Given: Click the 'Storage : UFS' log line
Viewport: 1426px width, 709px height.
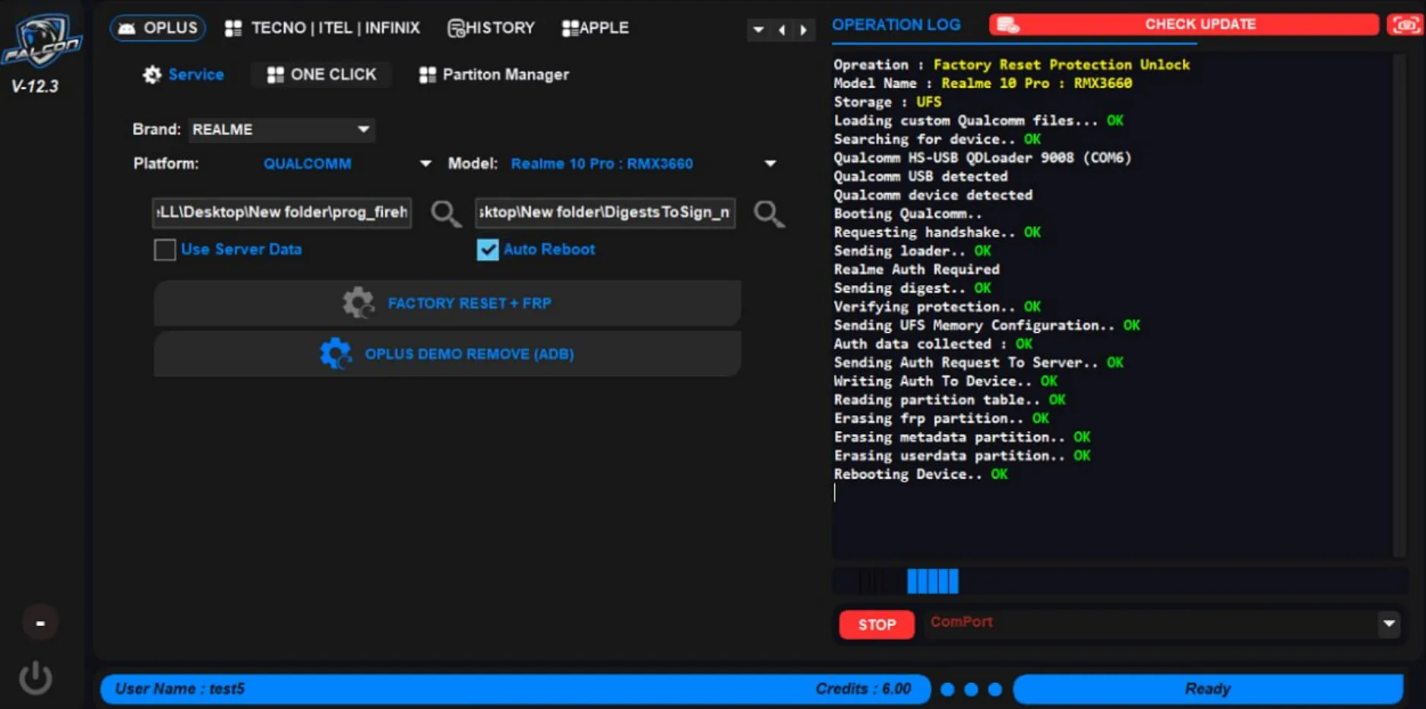Looking at the screenshot, I should point(887,102).
